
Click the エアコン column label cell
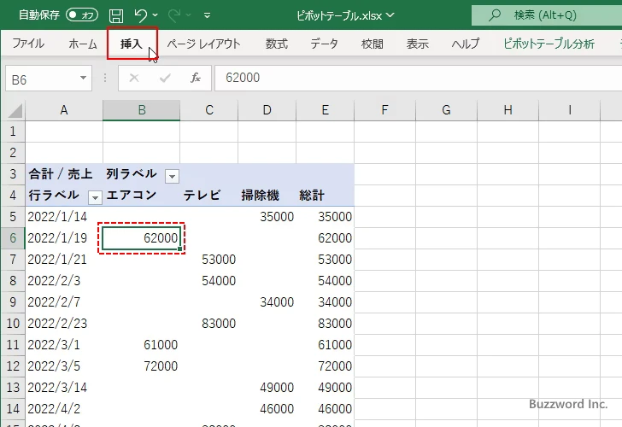pos(141,196)
